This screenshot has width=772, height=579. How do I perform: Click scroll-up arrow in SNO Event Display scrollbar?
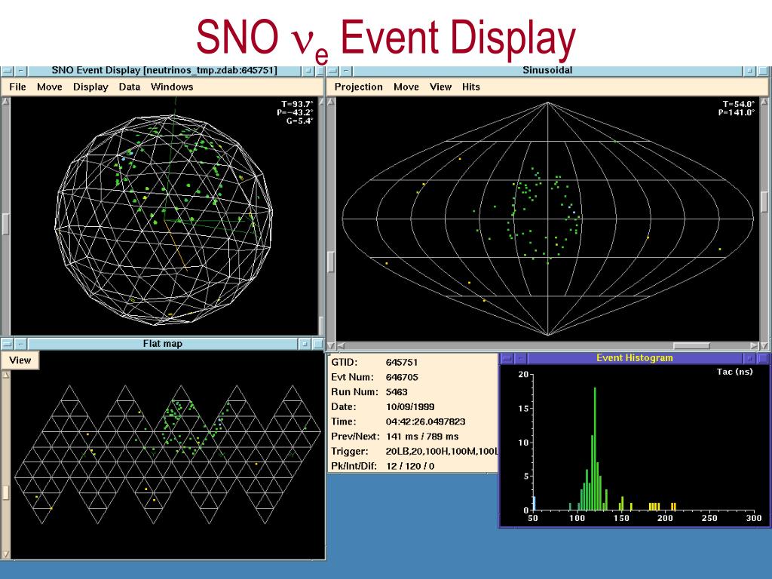[x=5, y=102]
